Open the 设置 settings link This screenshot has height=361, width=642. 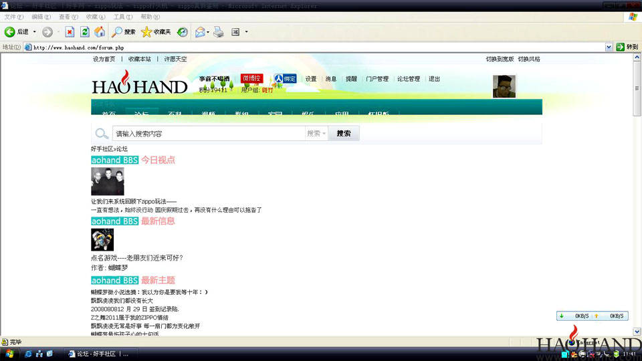[311, 79]
